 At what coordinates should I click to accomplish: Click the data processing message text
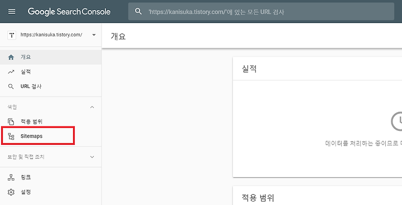click(363, 143)
